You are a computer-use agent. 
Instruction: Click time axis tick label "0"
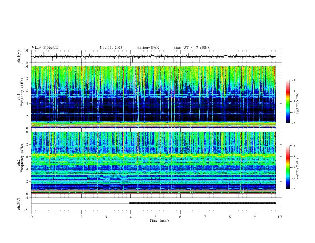31,217
